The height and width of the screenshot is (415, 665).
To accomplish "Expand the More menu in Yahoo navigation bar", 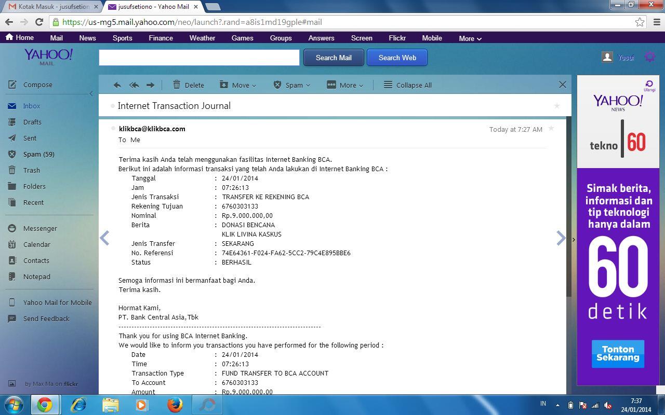I will [470, 38].
